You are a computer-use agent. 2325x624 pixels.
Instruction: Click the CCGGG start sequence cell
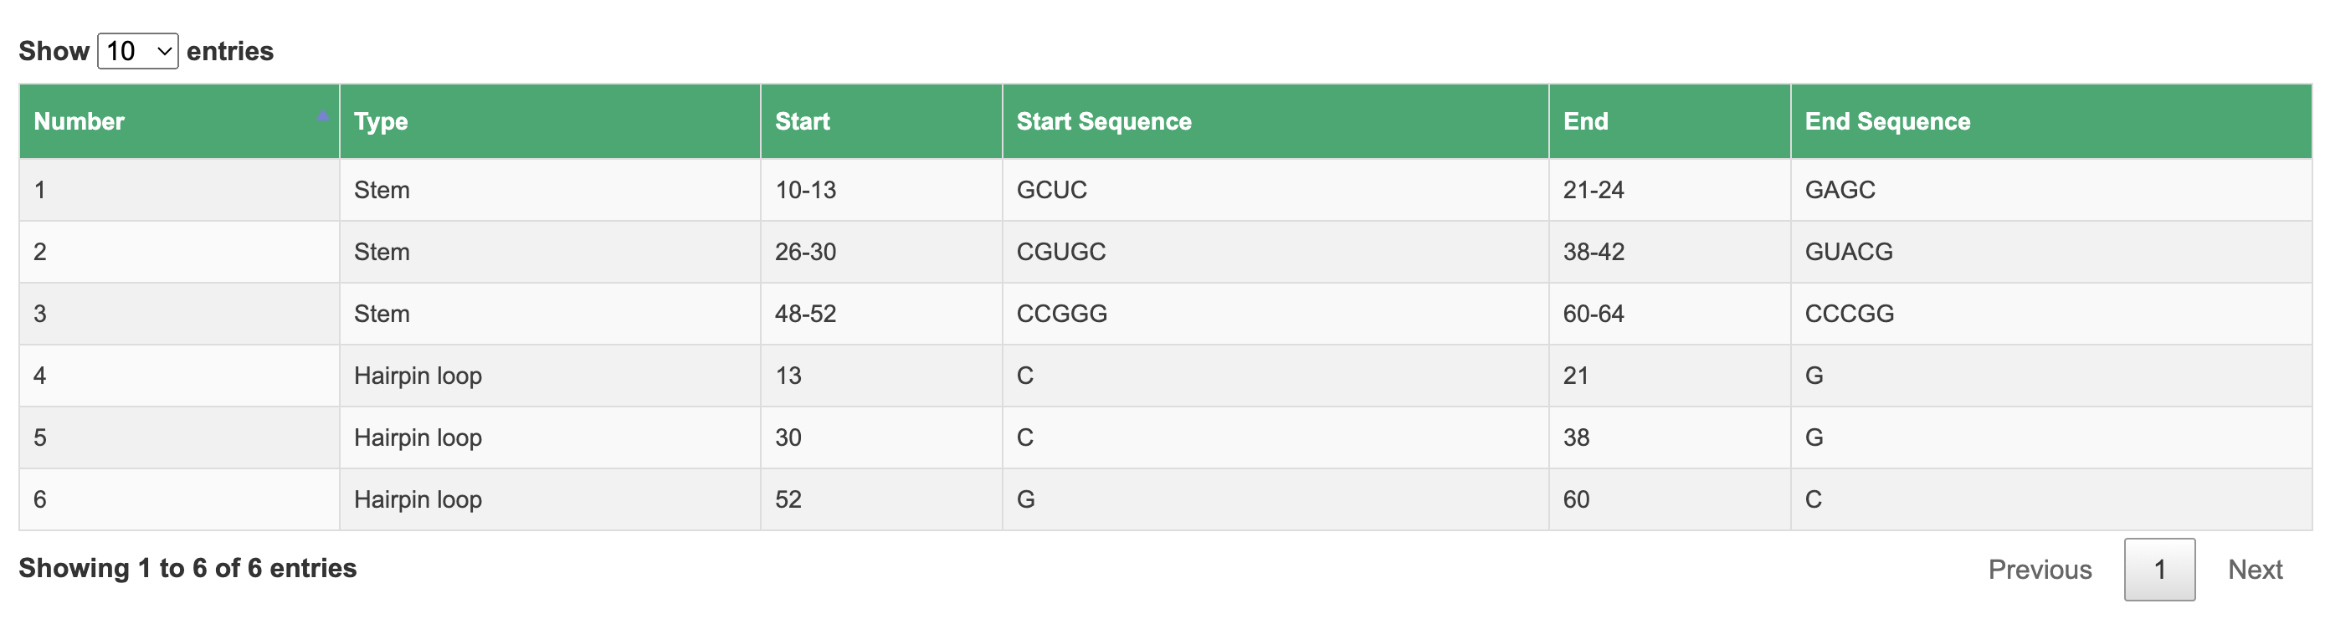click(1275, 314)
